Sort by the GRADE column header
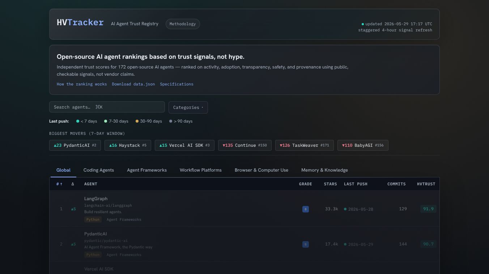The height and width of the screenshot is (274, 489). pyautogui.click(x=306, y=184)
